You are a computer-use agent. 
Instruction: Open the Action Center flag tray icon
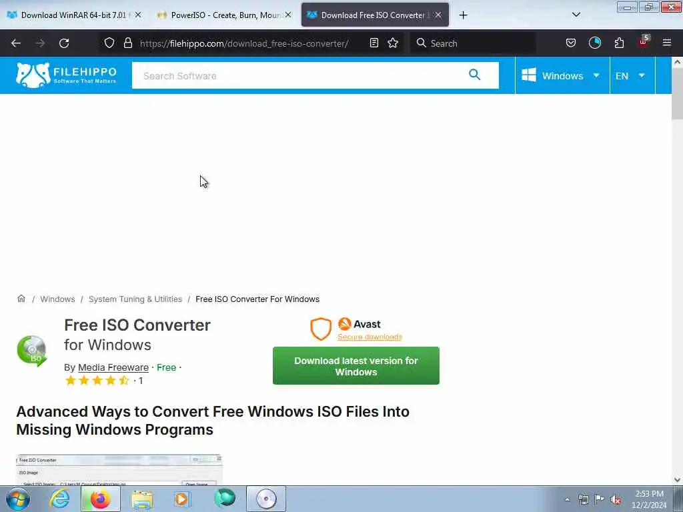click(600, 499)
